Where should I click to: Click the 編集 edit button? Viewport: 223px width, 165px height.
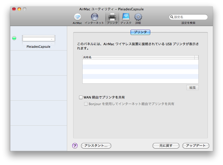coord(193,88)
